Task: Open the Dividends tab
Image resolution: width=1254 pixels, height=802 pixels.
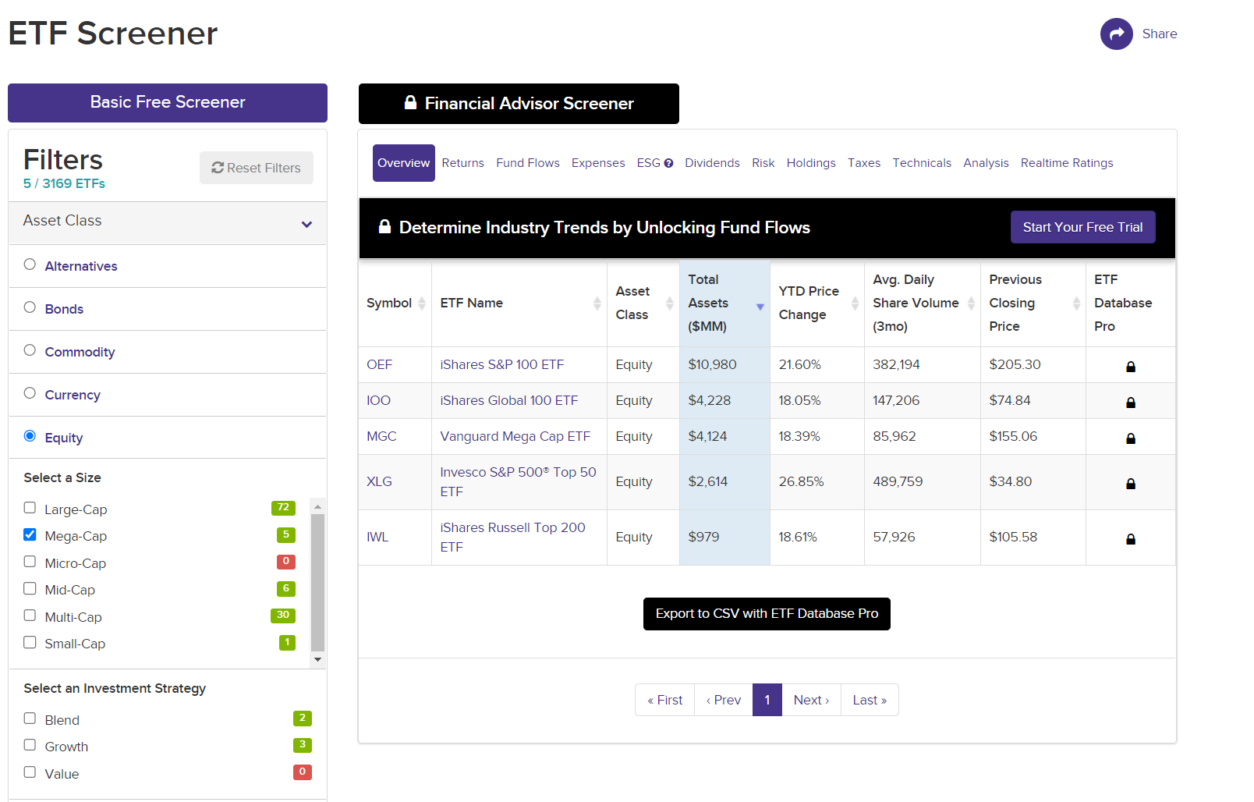Action: (712, 163)
